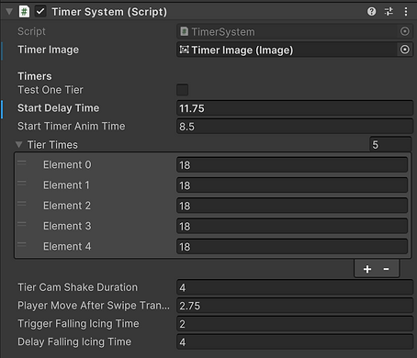
Task: Click the plus icon to add tier element
Action: tap(367, 269)
